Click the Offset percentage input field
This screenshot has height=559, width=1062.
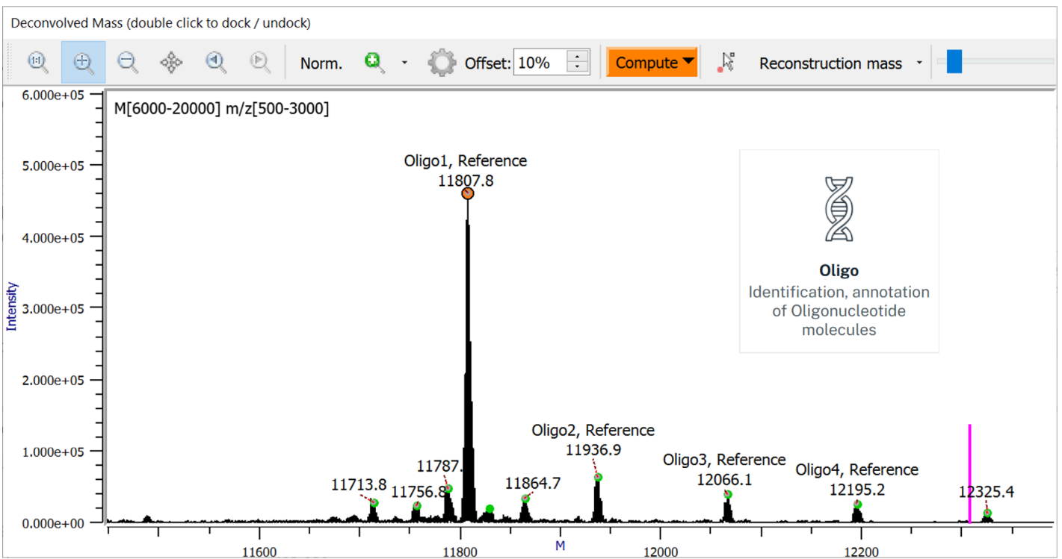pos(540,63)
